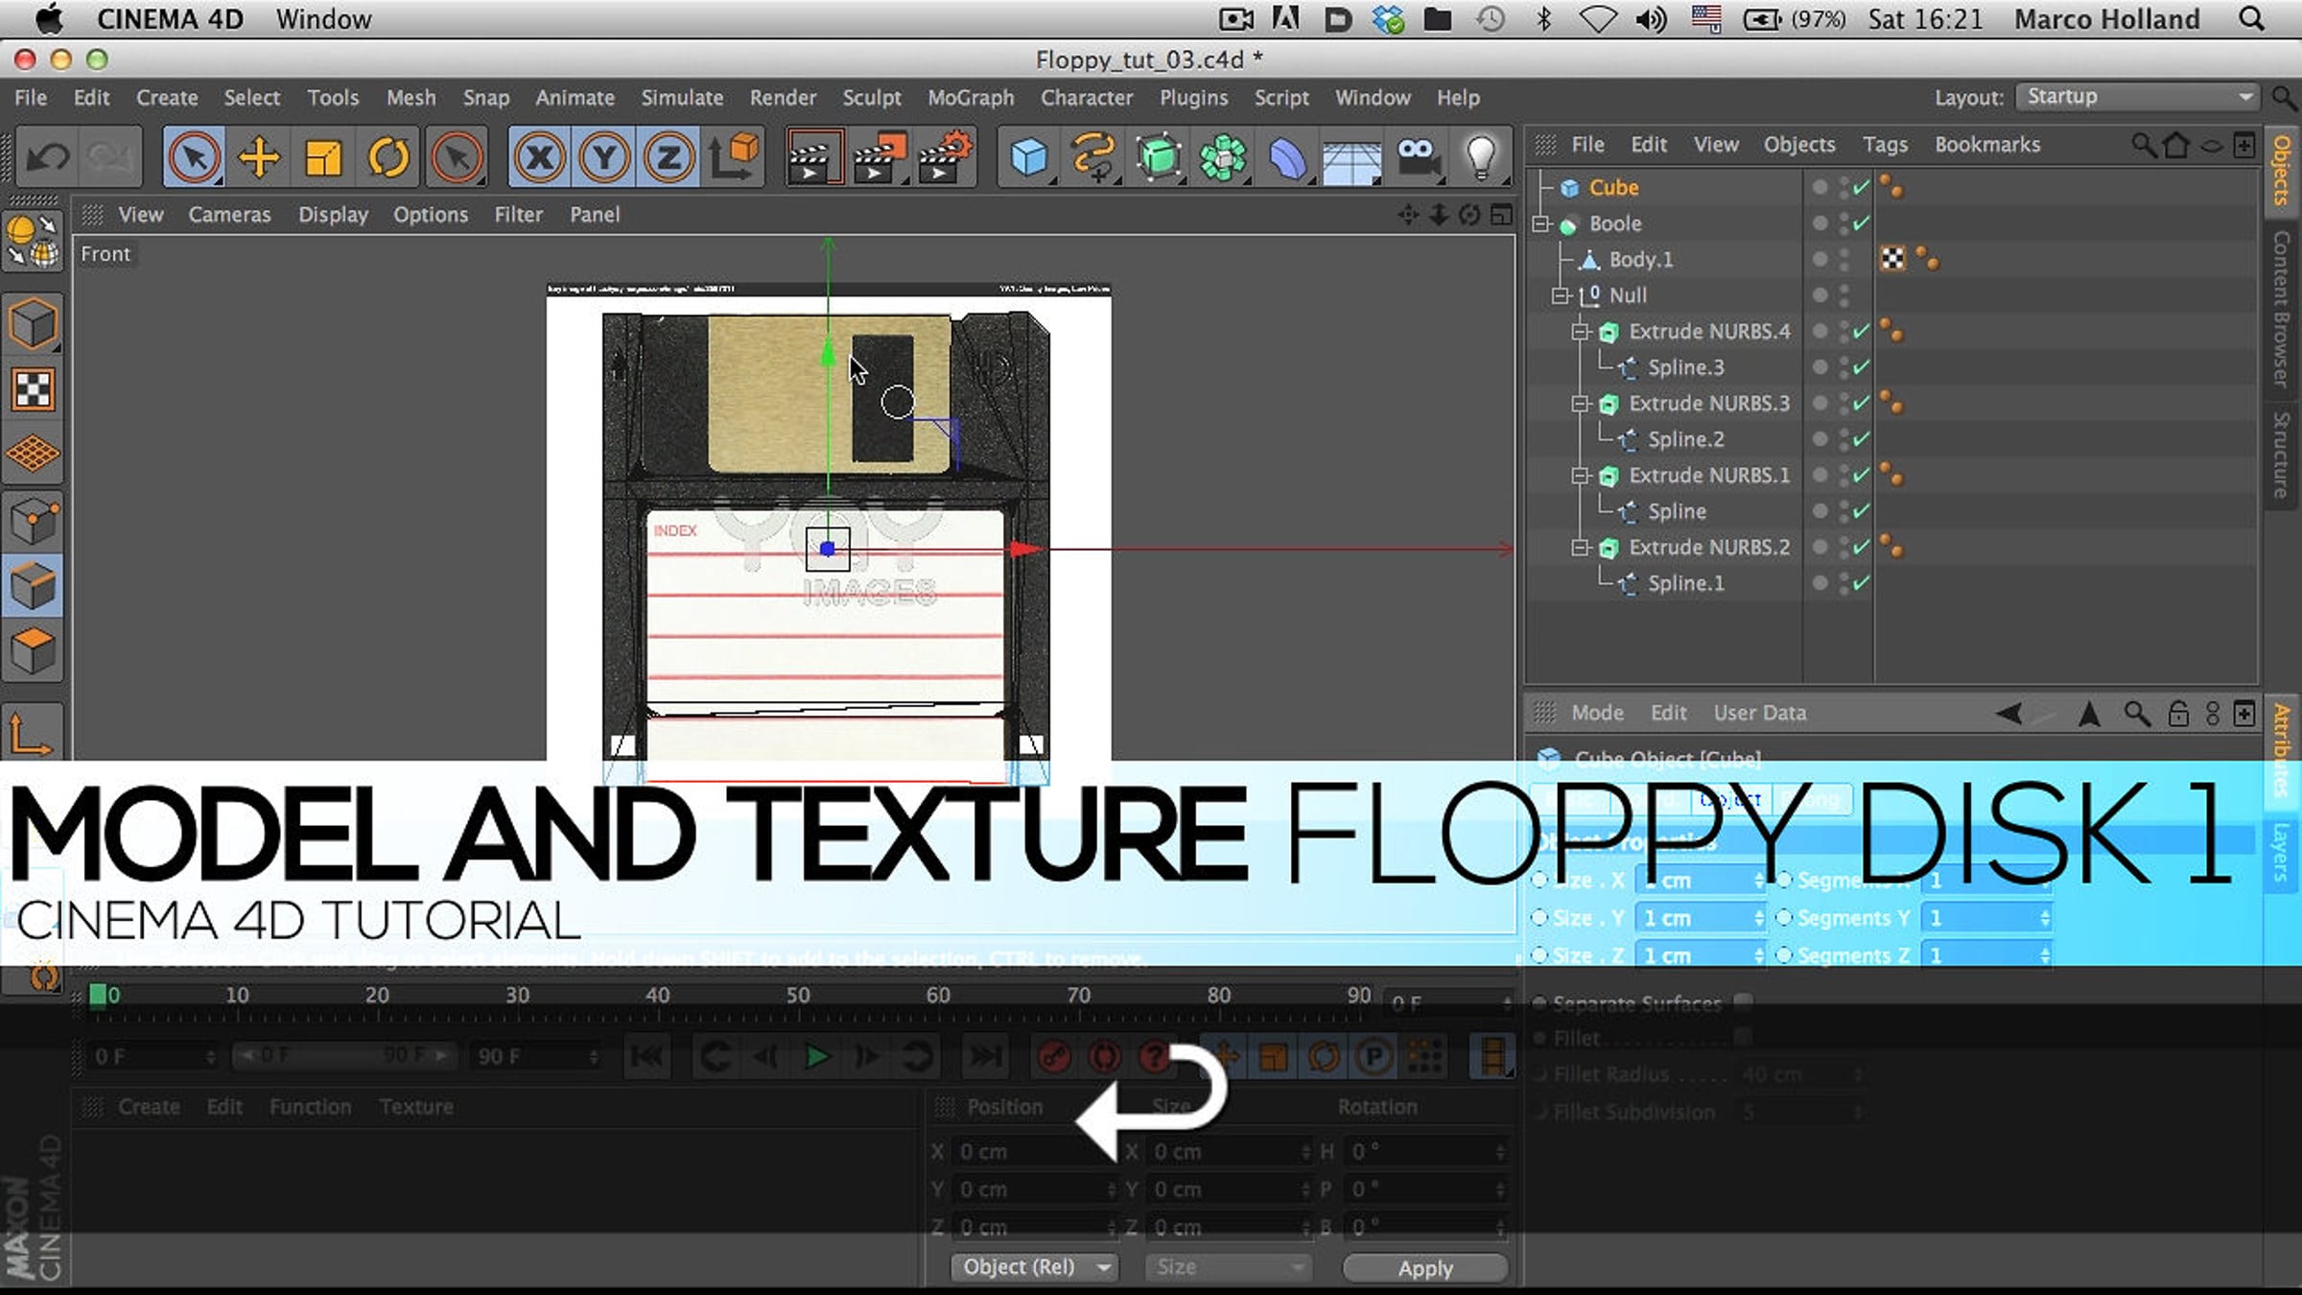Open the NURBS generators icon
The height and width of the screenshot is (1295, 2302).
click(x=1159, y=156)
